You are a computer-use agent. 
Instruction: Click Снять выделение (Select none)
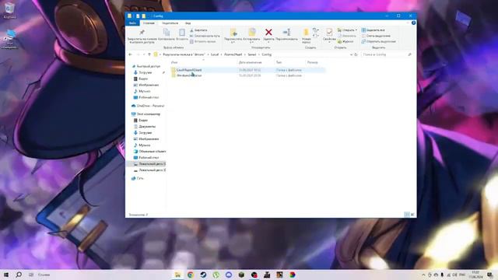(x=376, y=36)
